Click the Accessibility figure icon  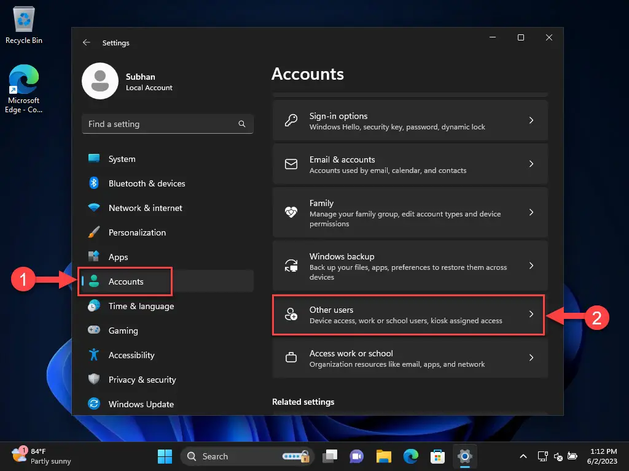[94, 354]
